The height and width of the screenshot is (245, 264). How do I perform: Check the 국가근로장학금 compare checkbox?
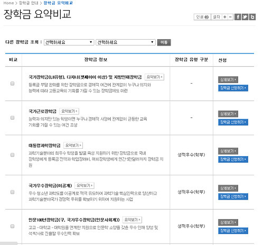coord(12,117)
